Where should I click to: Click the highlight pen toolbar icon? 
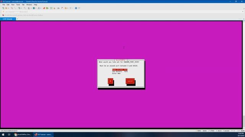[62, 8]
